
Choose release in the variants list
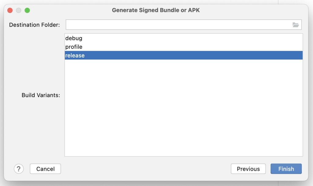(184, 55)
